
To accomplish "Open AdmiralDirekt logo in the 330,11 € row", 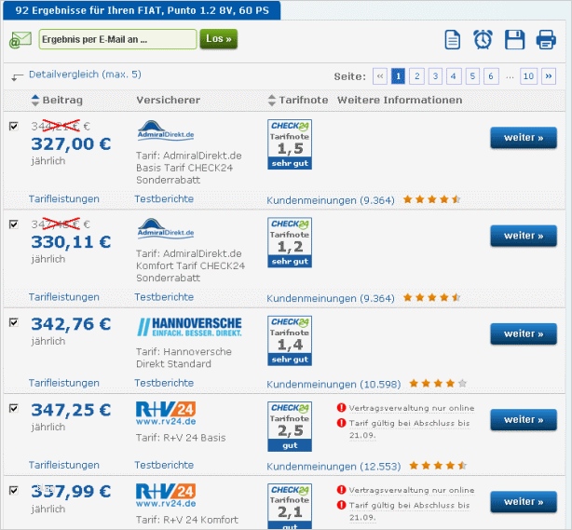I will [166, 229].
